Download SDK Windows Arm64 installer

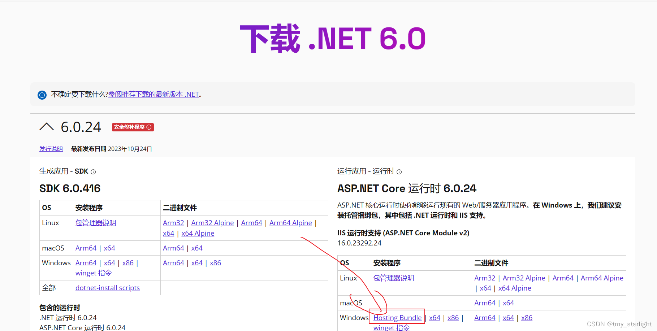pyautogui.click(x=86, y=263)
